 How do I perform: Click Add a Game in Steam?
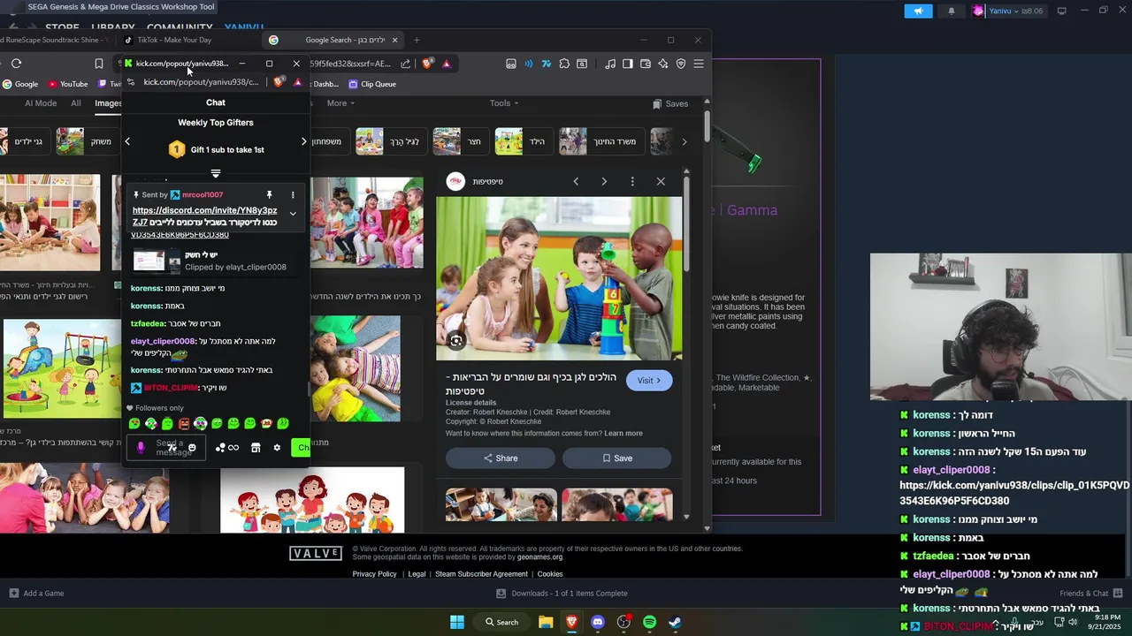36,594
